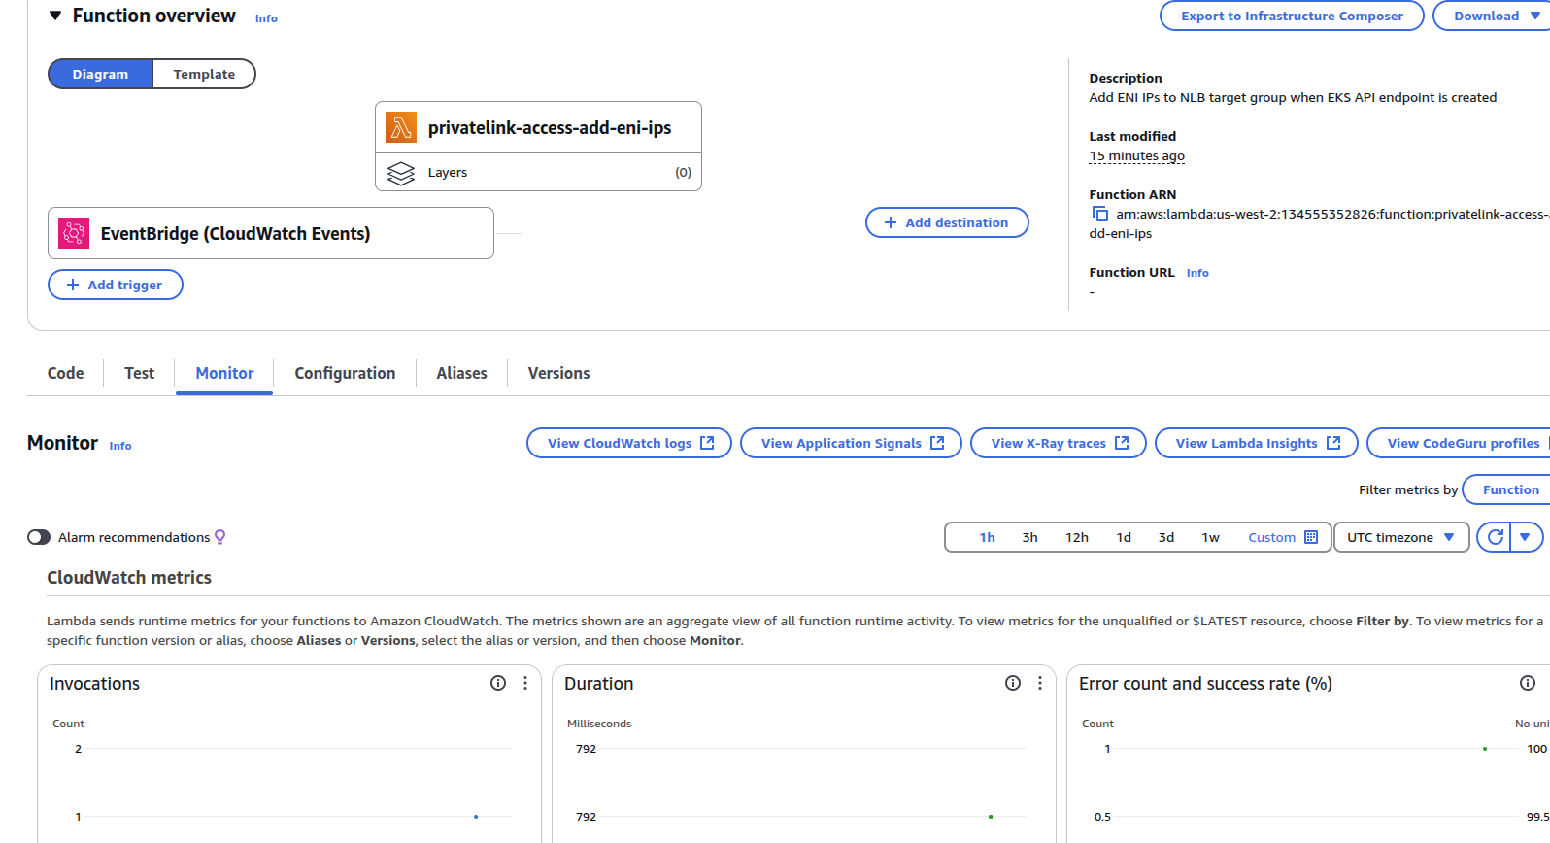Image resolution: width=1550 pixels, height=843 pixels.
Task: Select the 1w time range
Action: 1210,537
